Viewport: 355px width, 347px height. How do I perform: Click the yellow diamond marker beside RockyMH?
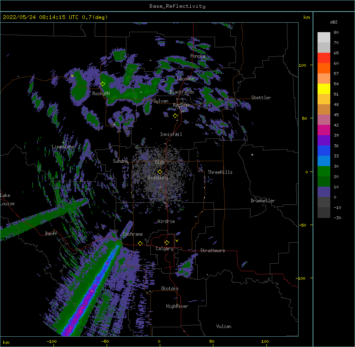point(103,84)
